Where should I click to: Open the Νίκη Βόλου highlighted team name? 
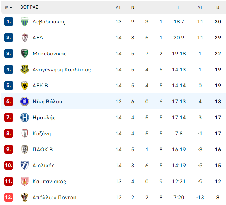[48, 102]
